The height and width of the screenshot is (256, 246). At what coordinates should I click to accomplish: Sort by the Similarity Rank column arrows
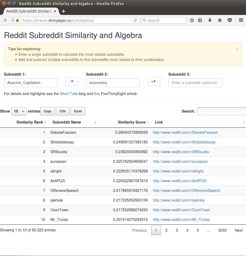45,122
